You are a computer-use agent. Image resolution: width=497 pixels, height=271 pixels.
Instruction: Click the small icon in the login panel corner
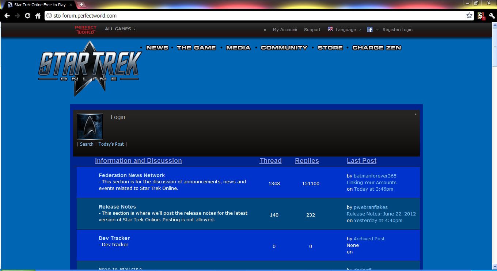tap(416, 114)
